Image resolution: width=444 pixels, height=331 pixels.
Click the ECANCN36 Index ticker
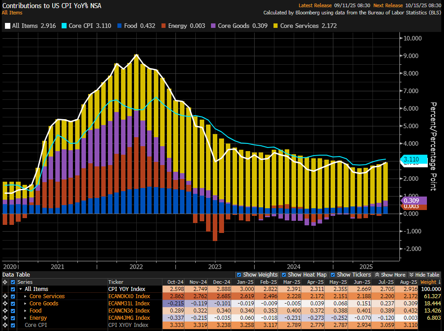(129, 311)
